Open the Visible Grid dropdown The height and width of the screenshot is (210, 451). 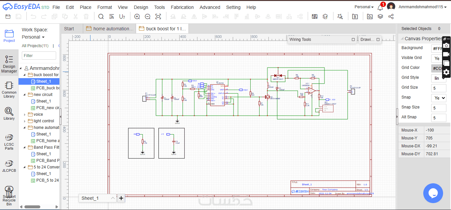pyautogui.click(x=438, y=58)
